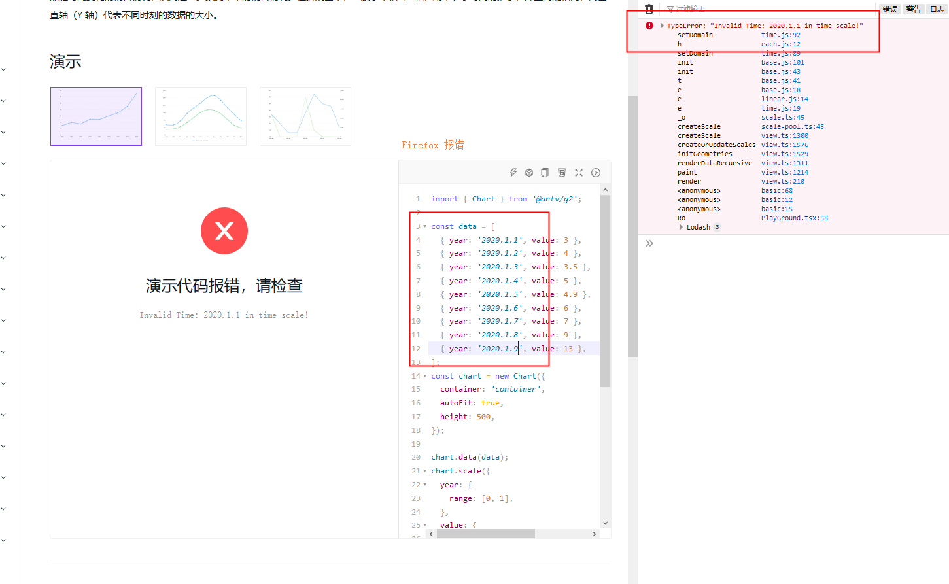Open the PlayGround.tsx:58 source link

(795, 218)
